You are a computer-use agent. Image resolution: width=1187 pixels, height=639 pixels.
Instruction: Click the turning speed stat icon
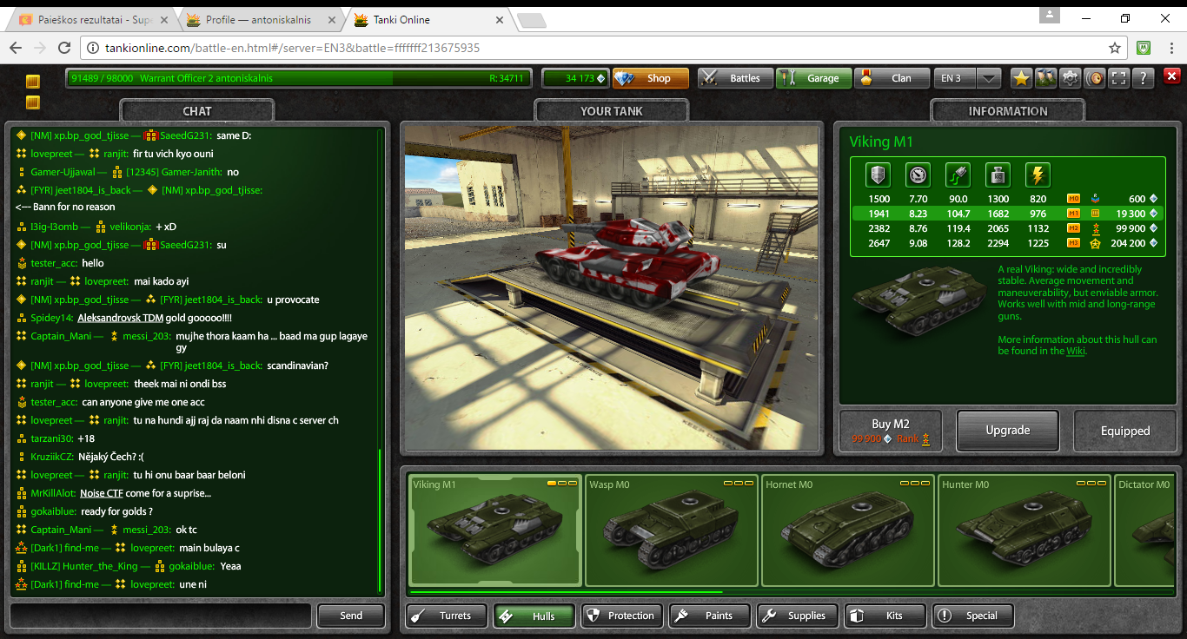[x=958, y=175]
